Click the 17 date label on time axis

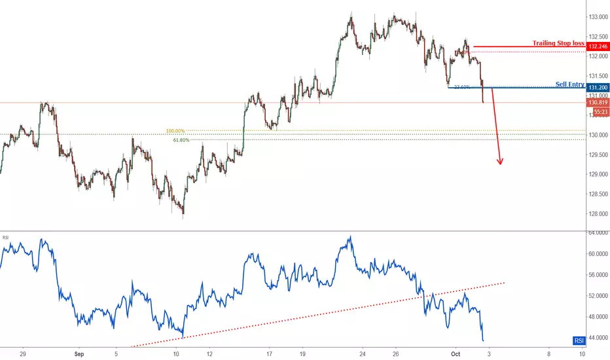(x=269, y=354)
